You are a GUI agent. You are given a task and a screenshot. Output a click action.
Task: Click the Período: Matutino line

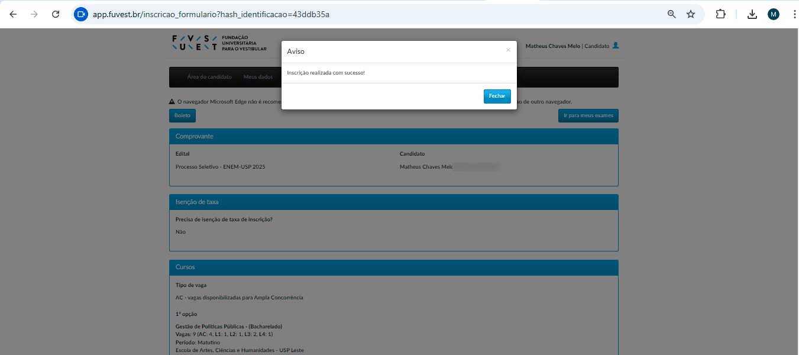tap(198, 343)
